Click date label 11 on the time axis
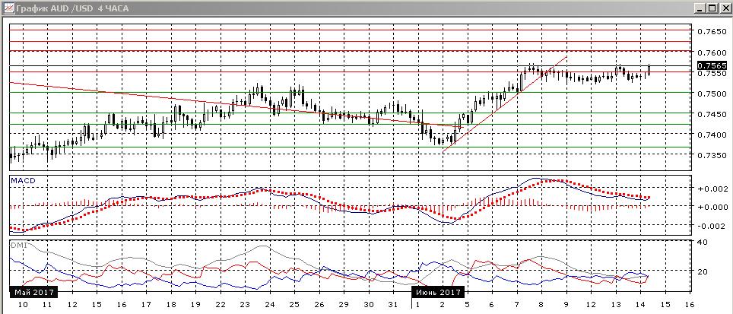 click(x=46, y=305)
